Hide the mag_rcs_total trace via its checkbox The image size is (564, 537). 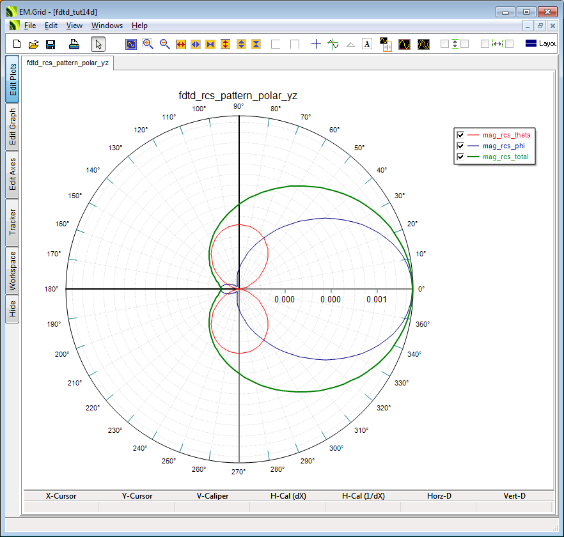click(x=460, y=157)
